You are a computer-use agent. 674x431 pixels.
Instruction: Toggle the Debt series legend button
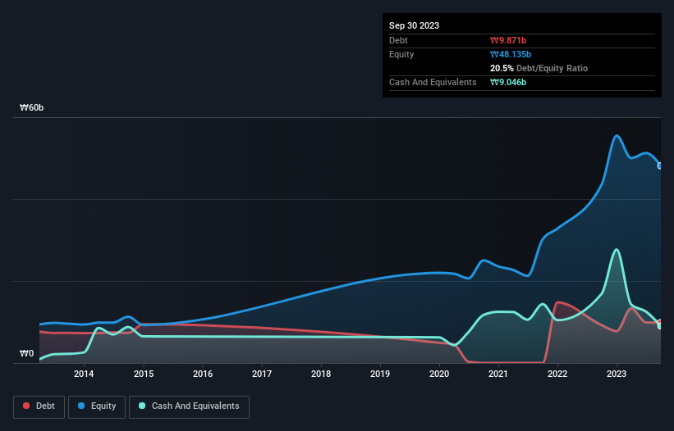point(39,406)
